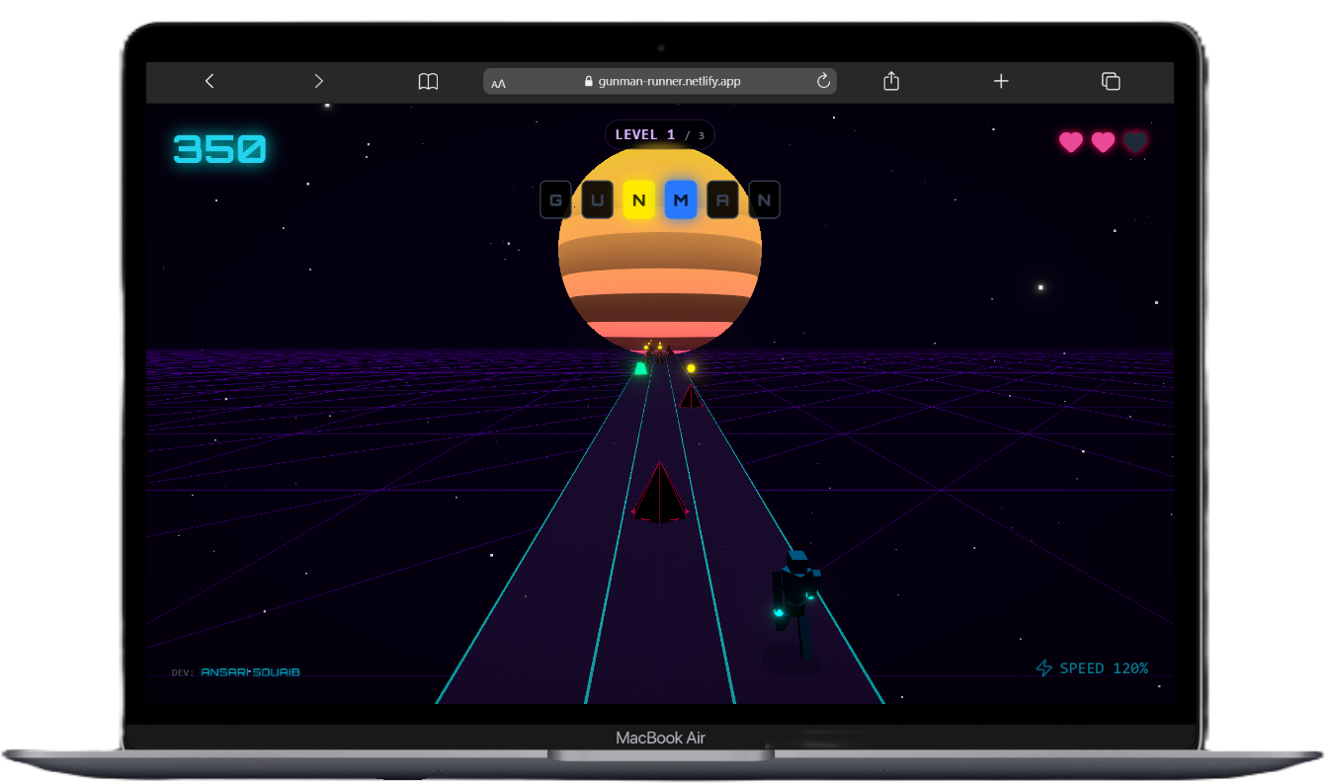1331x784 pixels.
Task: Click the striped retro sun
Action: (660, 250)
